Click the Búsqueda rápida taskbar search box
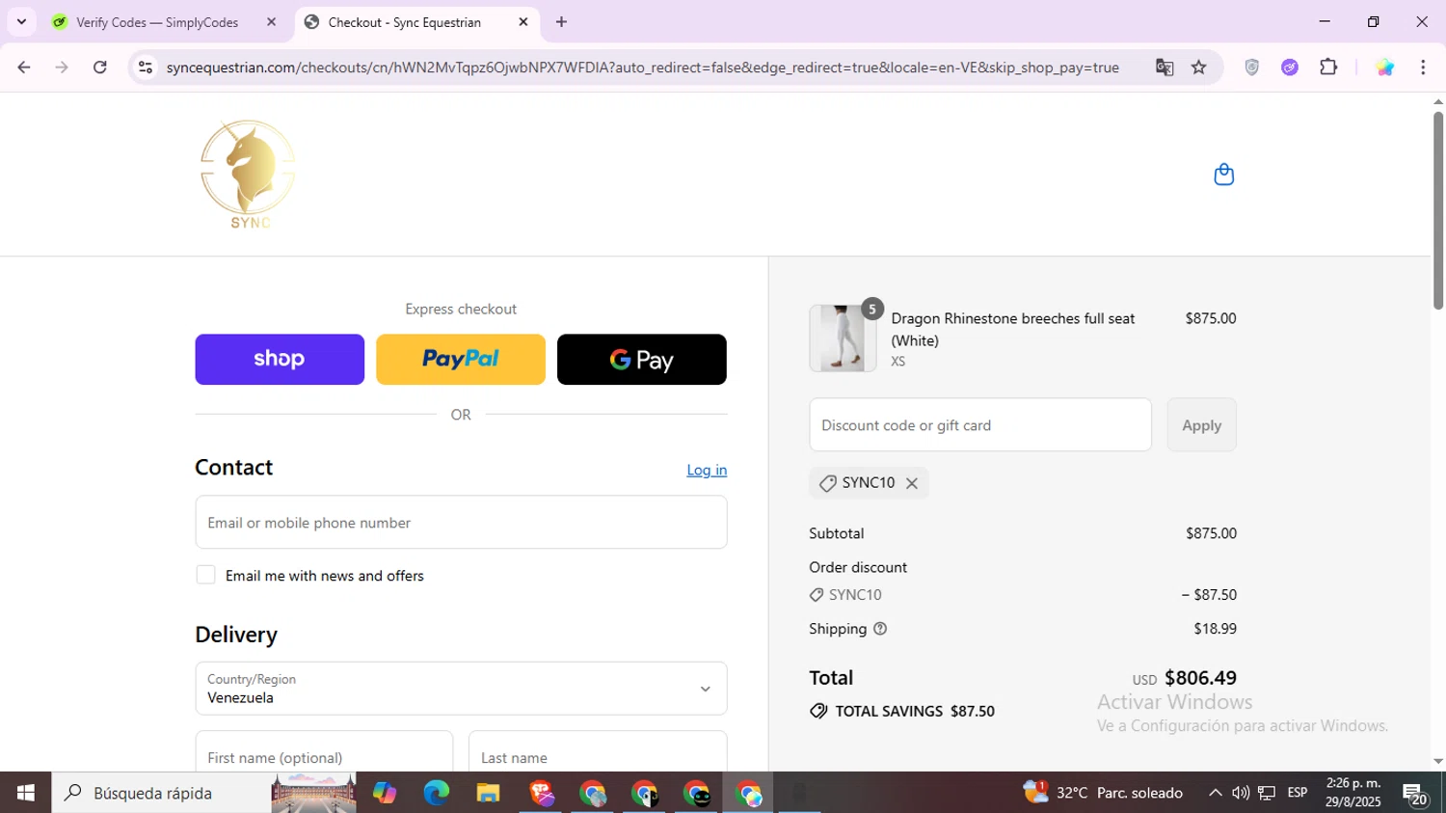Viewport: 1446px width, 813px height. point(204,793)
